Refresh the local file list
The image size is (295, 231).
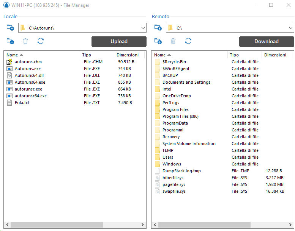[x=41, y=41]
